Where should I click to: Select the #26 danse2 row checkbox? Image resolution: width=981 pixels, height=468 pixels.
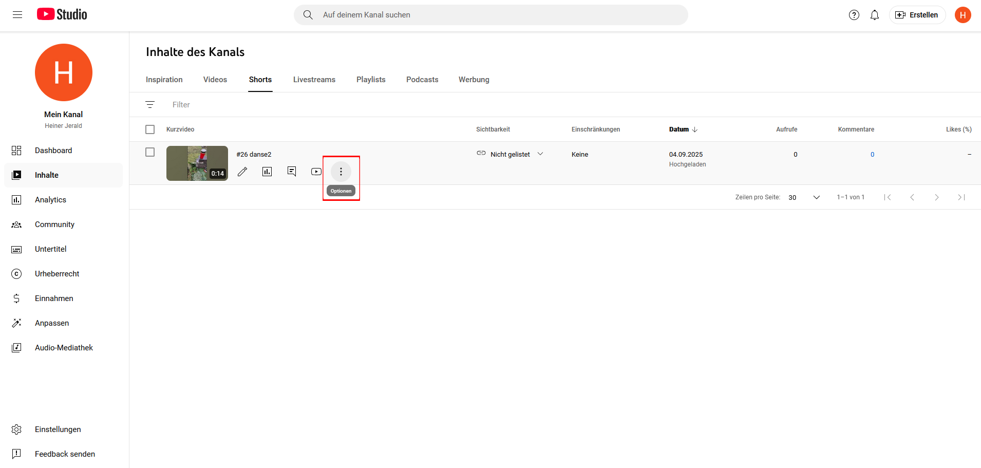150,153
